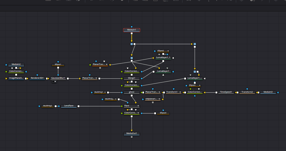Click the badge icon on Ellipse3 node
The width and height of the screenshot is (286, 151).
(200, 85)
